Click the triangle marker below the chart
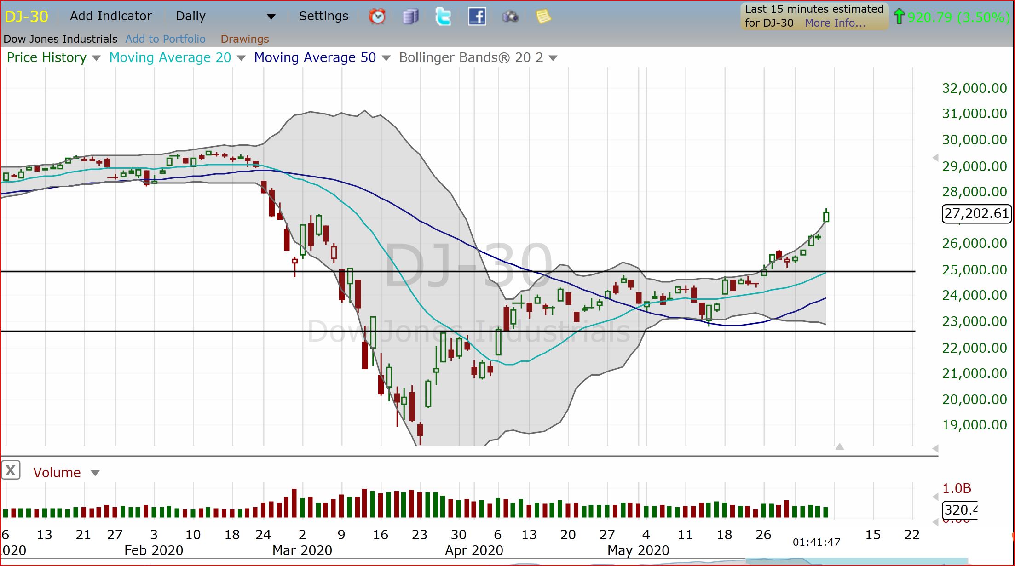Image resolution: width=1015 pixels, height=566 pixels. click(840, 446)
